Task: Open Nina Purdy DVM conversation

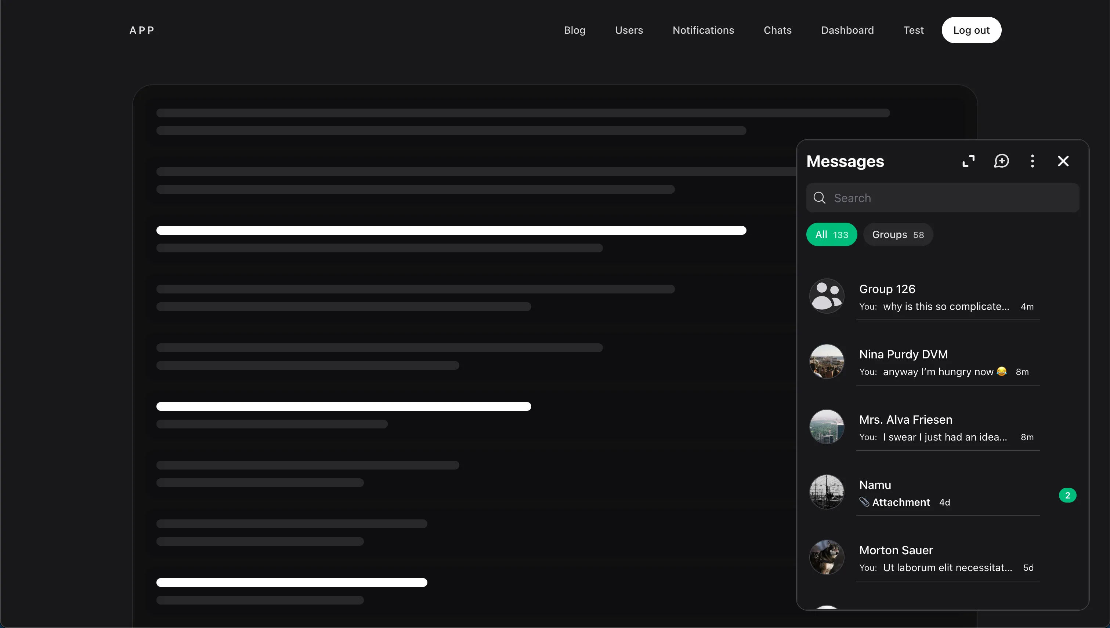Action: 943,362
